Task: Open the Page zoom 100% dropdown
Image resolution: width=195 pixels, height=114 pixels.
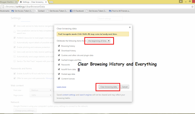Action: [41, 95]
